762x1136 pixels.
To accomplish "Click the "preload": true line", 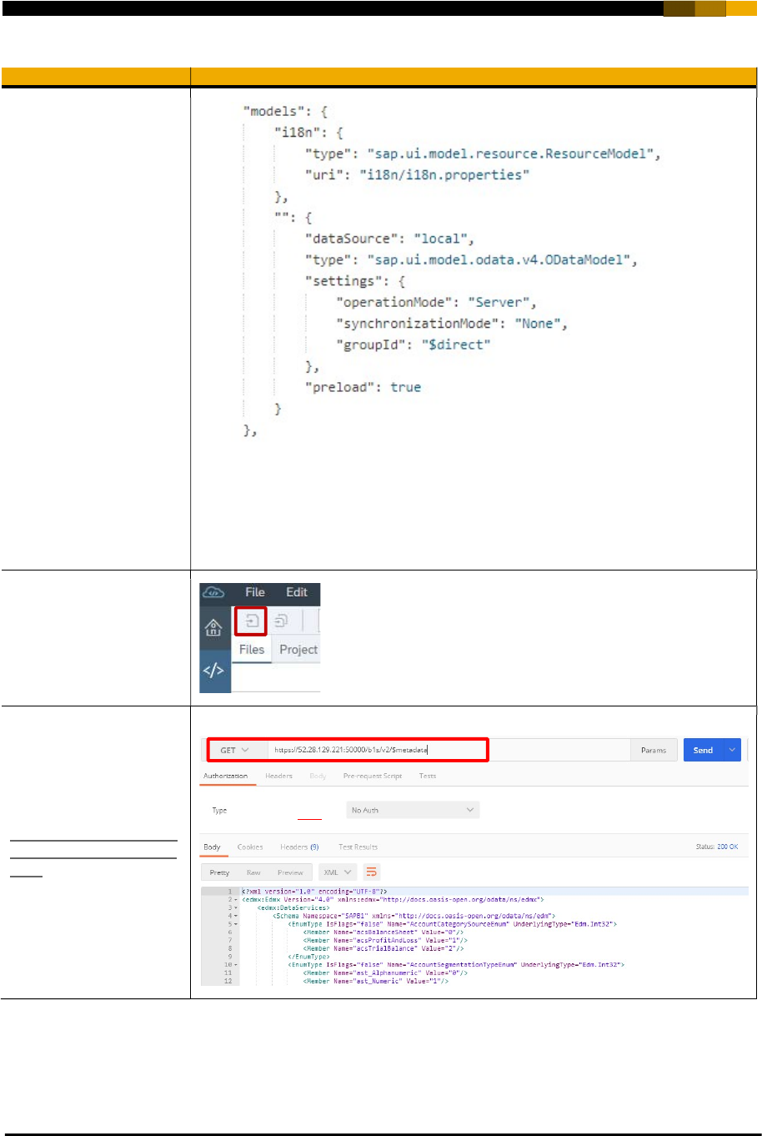I will tap(363, 387).
